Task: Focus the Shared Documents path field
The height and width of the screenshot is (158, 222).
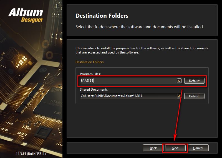Action: [128, 96]
